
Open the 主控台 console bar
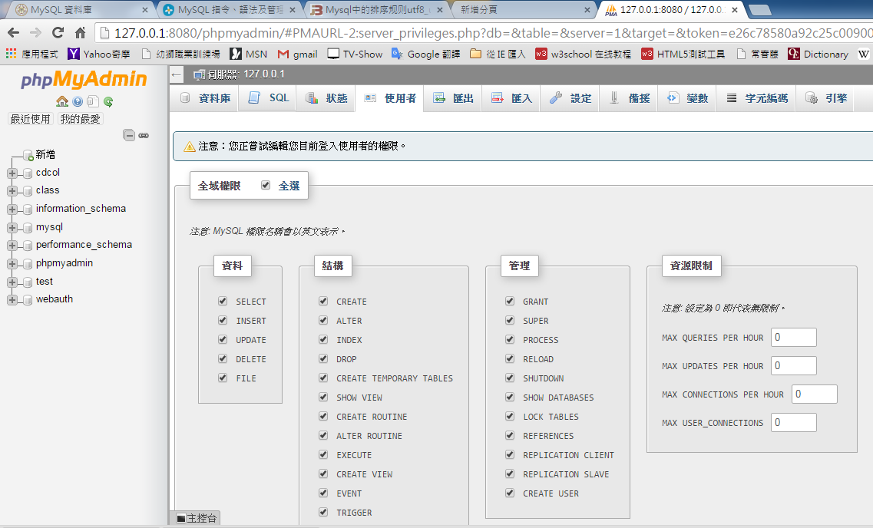[x=196, y=518]
